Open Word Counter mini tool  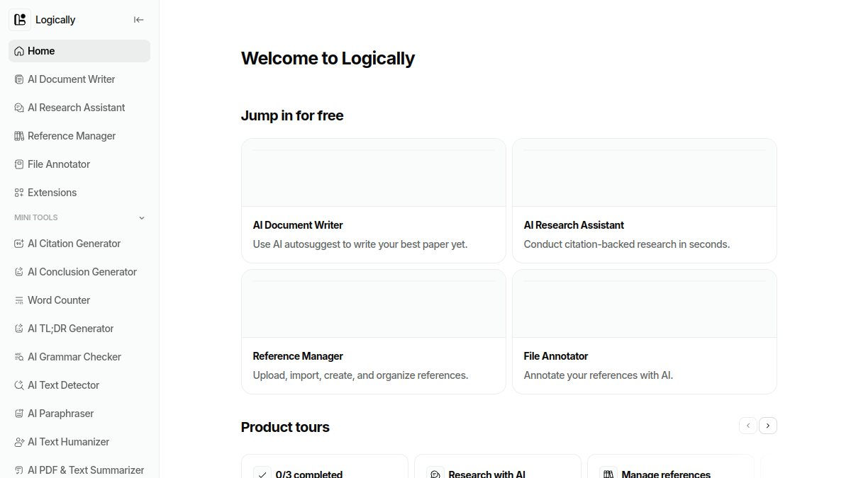pyautogui.click(x=79, y=300)
